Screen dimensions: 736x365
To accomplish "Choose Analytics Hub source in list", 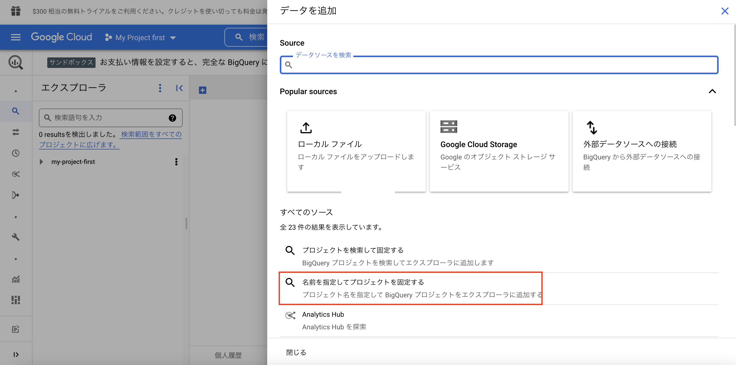I will (x=499, y=321).
